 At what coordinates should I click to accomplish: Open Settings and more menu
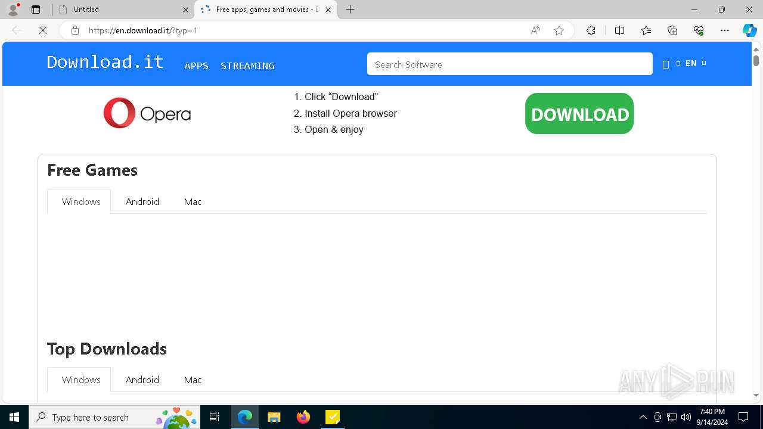coord(725,30)
